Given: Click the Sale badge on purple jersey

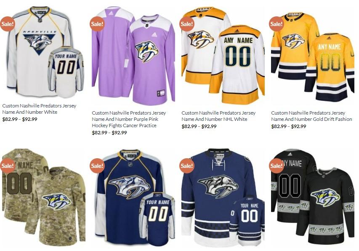Looking at the screenshot, I should [97, 24].
